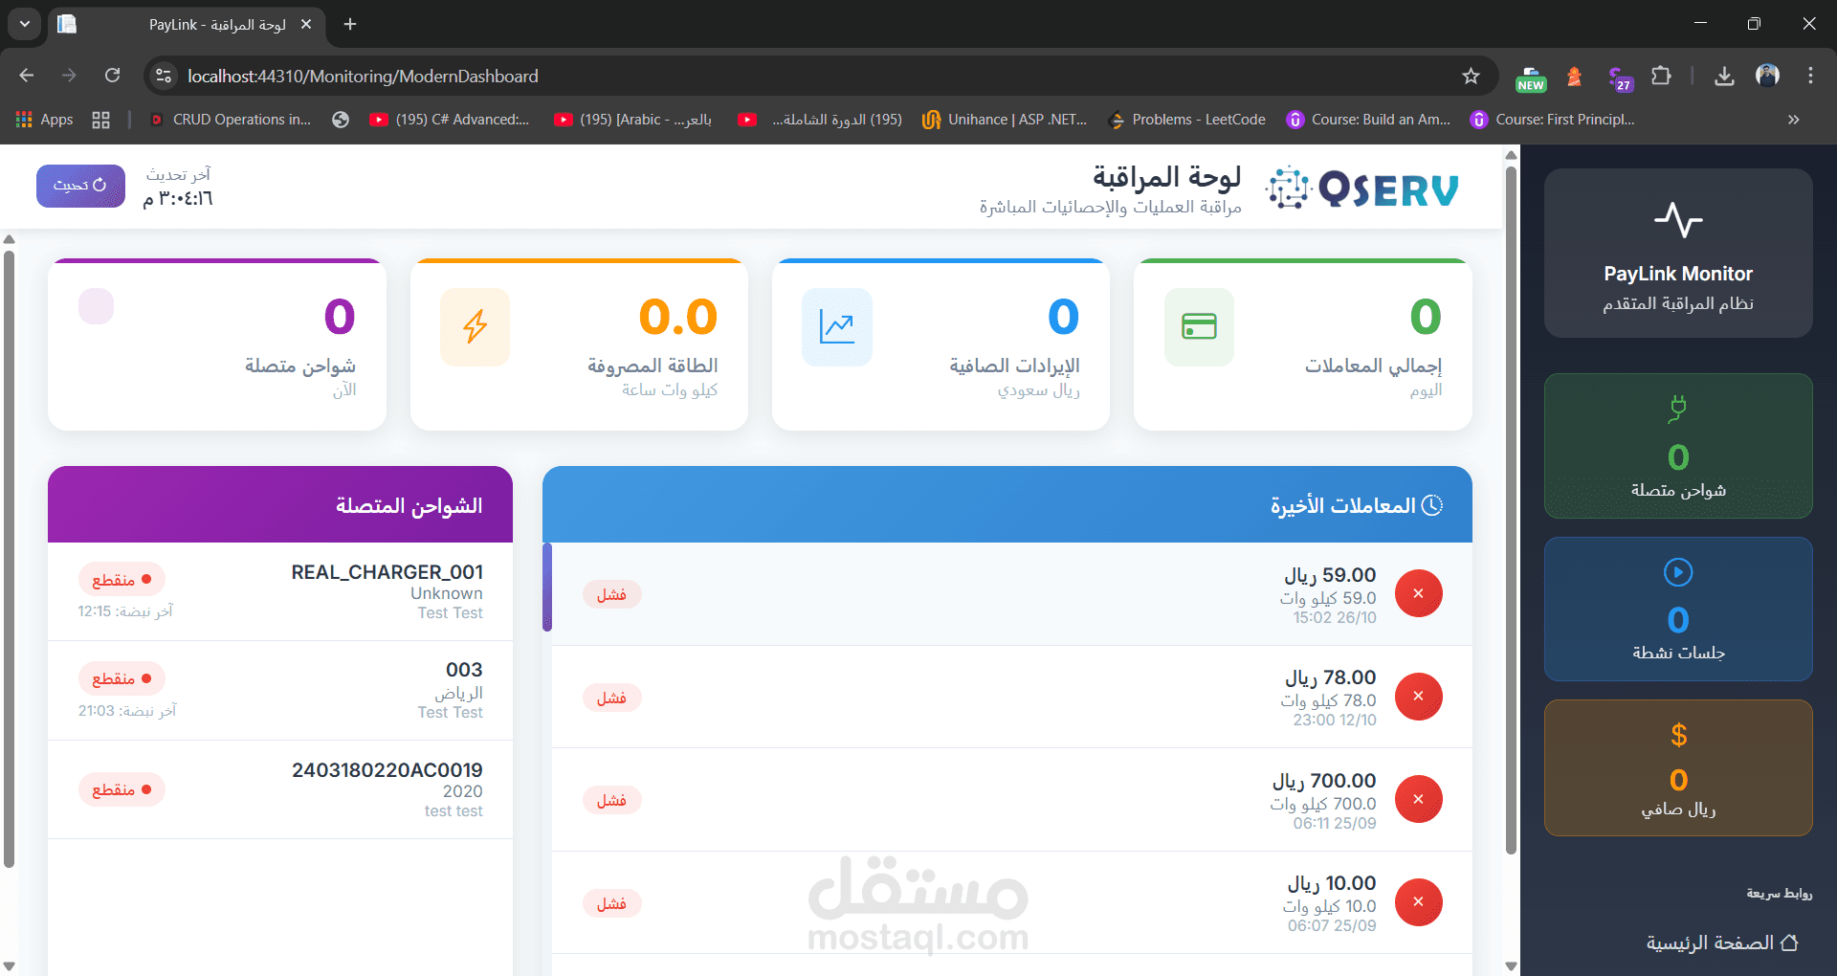Open the Course: First Principl... bookmark

(x=1553, y=120)
